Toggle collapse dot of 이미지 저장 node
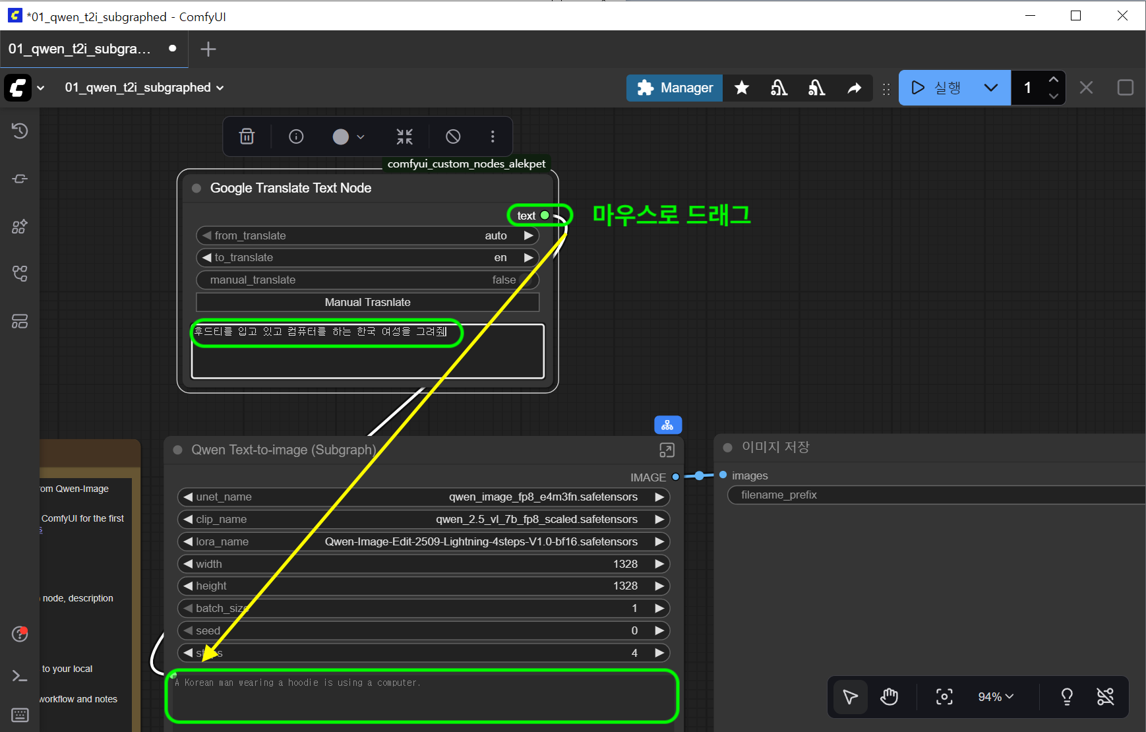Image resolution: width=1146 pixels, height=732 pixels. tap(728, 447)
